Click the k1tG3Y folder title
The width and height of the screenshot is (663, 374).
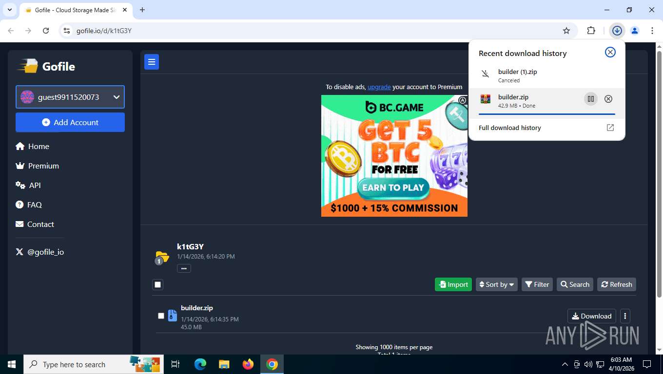coord(190,246)
